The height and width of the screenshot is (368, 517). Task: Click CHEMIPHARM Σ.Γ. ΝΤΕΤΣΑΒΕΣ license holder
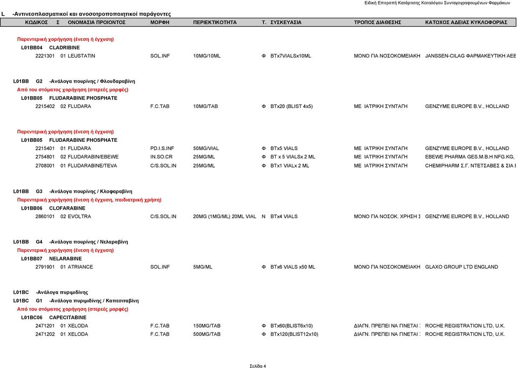471,166
